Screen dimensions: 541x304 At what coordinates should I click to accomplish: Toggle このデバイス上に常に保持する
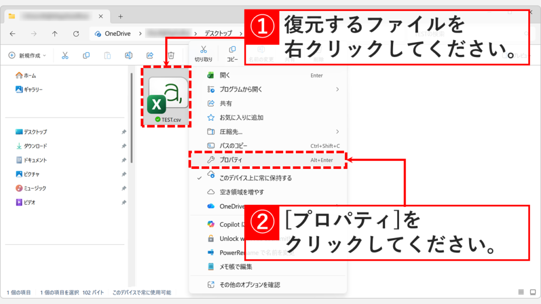(x=267, y=178)
